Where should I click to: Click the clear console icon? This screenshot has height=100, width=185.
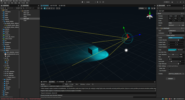point(43,84)
